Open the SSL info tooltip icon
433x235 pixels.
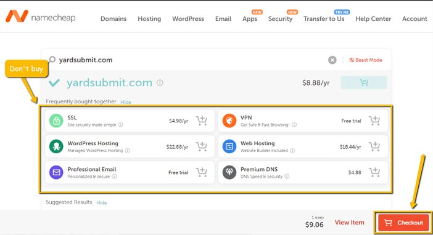click(121, 125)
